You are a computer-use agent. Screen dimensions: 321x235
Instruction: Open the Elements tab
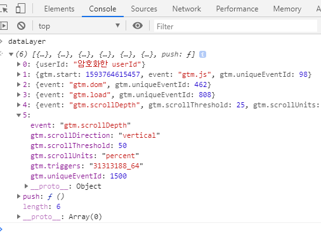[x=59, y=9]
